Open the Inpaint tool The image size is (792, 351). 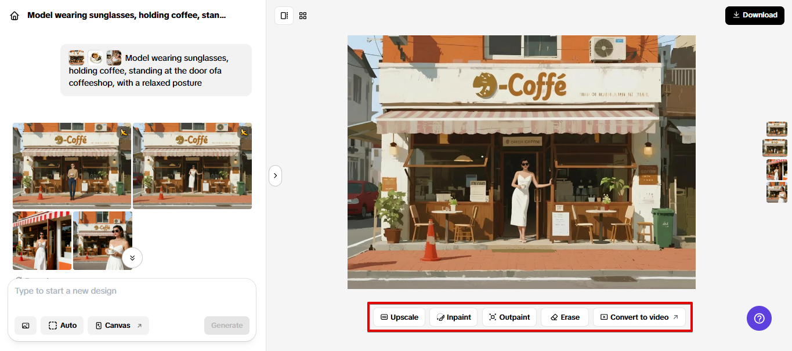pyautogui.click(x=454, y=317)
